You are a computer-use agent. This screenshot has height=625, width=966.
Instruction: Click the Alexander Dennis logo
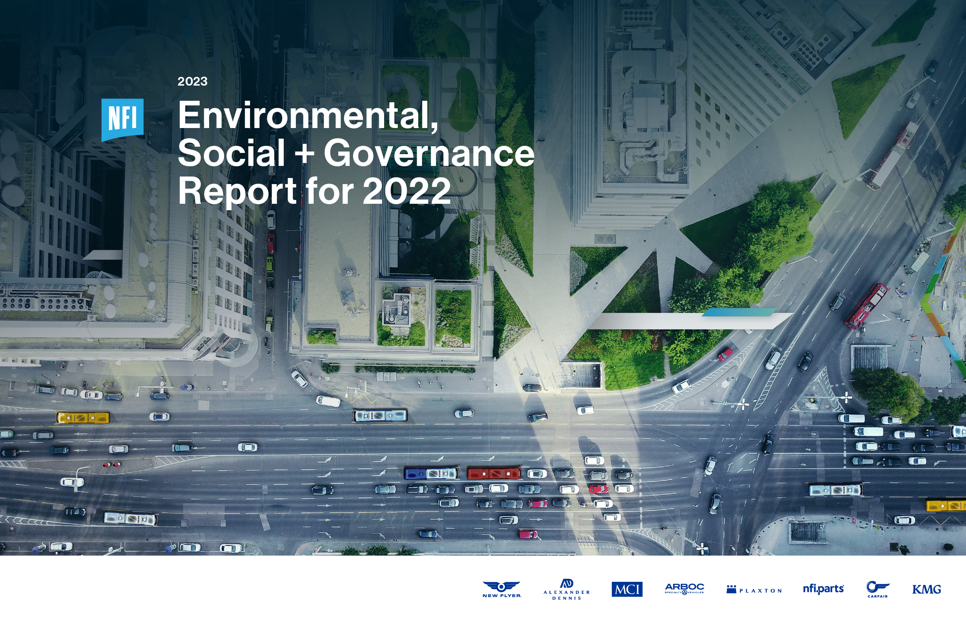(x=566, y=589)
